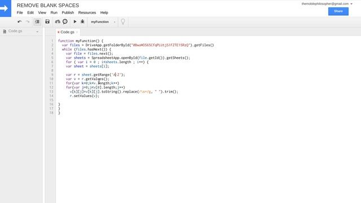
Task: Open the Run menu
Action: tap(54, 12)
